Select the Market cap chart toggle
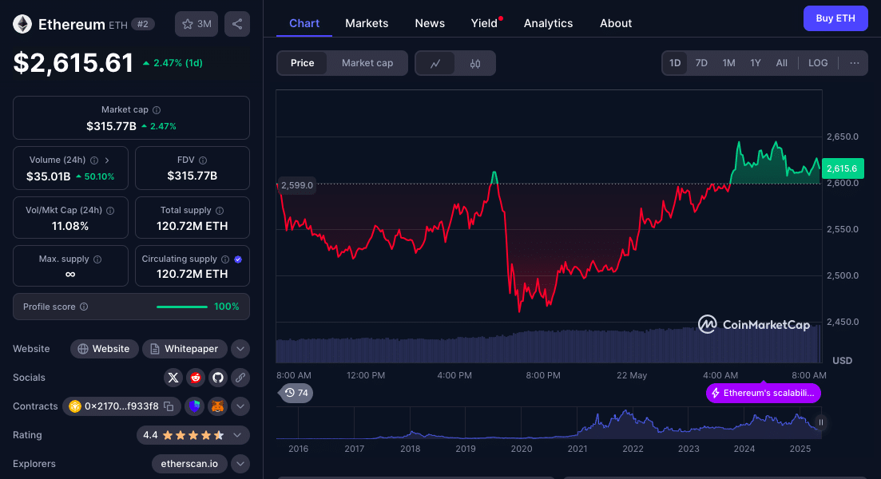Viewport: 881px width, 479px height. (x=367, y=63)
